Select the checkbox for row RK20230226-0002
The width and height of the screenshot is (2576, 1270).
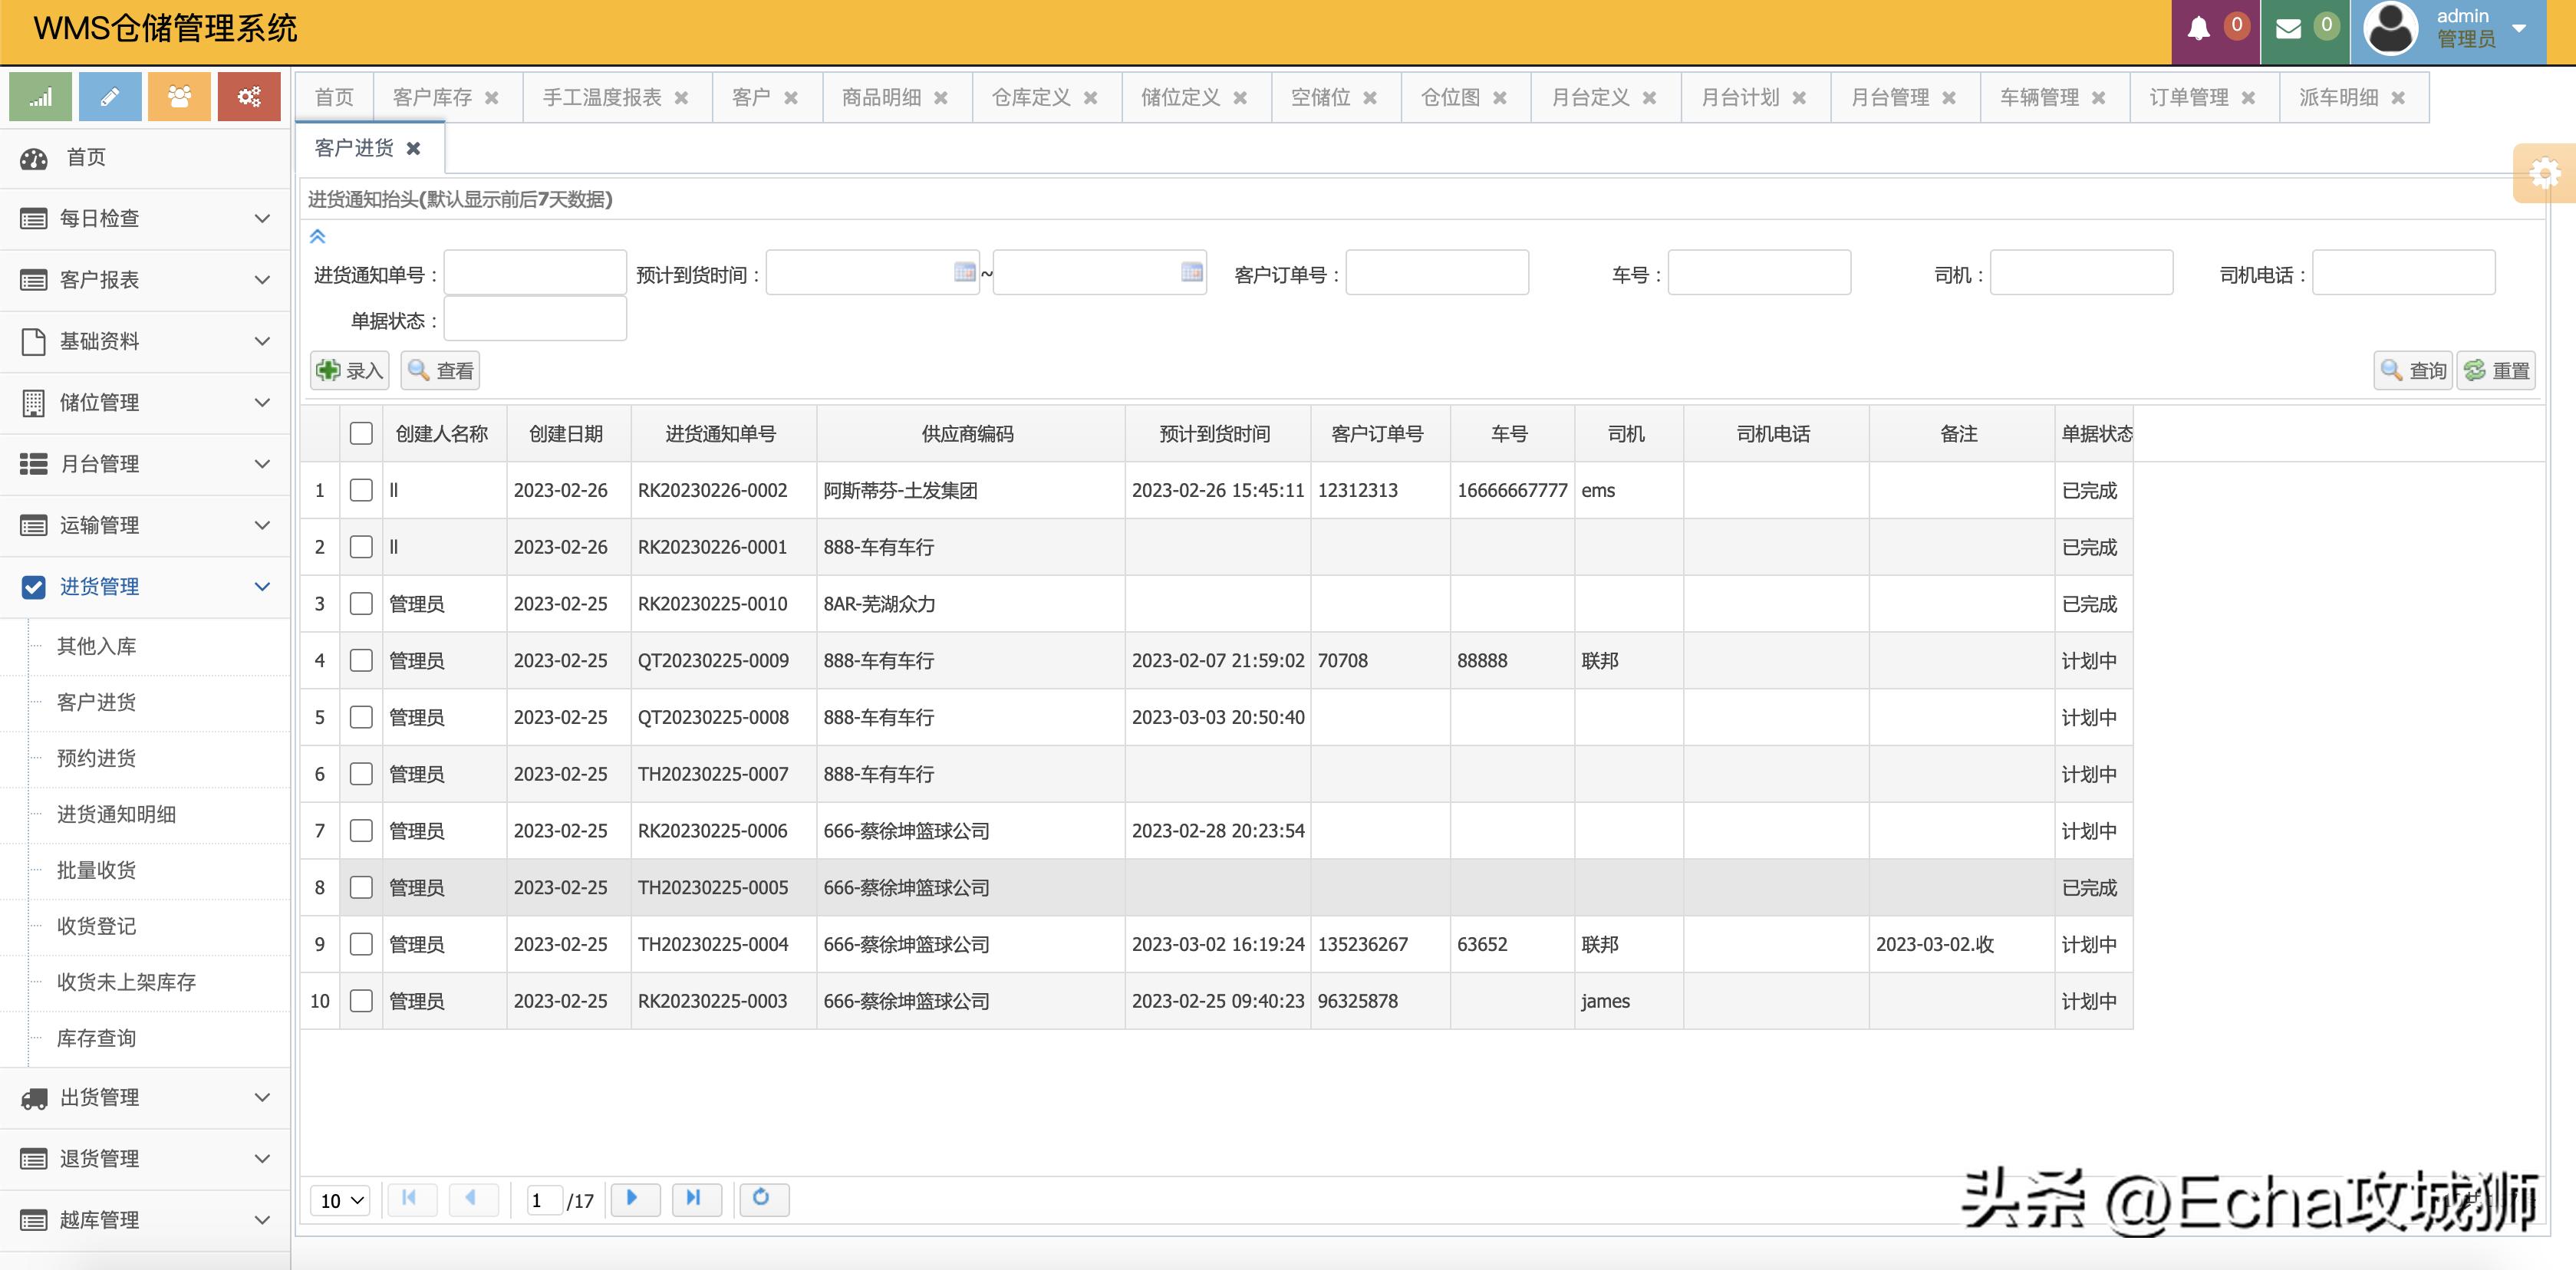(x=361, y=490)
